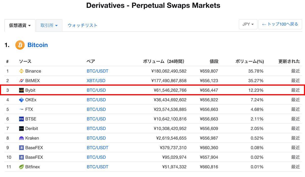Click the # column header
Viewport: 305px width, 177px height.
coord(7,62)
